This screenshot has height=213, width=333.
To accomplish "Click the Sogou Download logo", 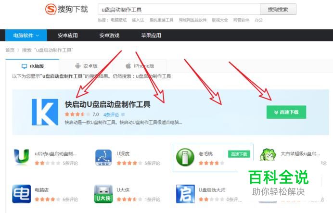I will tap(66, 9).
